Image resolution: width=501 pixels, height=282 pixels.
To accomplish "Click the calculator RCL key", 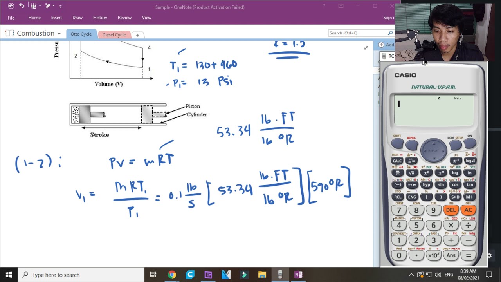I will pyautogui.click(x=398, y=197).
